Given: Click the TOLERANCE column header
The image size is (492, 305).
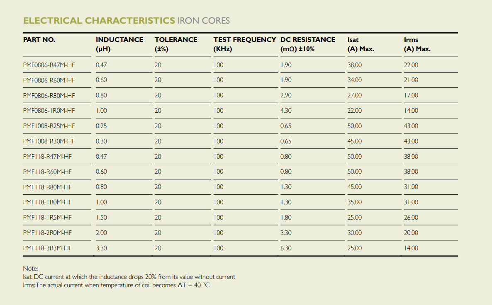Looking at the screenshot, I should point(176,44).
